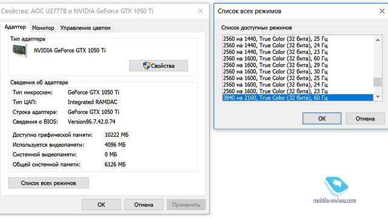Click the 6126 МБ shared memory value

point(115,164)
